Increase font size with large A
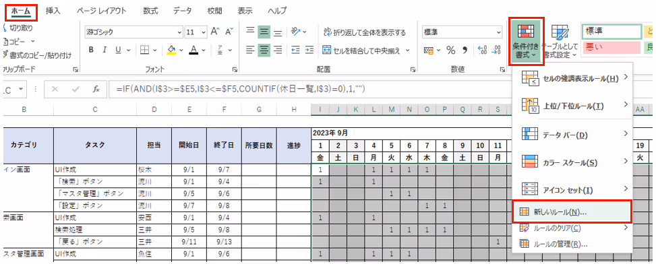This screenshot has width=656, height=264. click(x=215, y=32)
